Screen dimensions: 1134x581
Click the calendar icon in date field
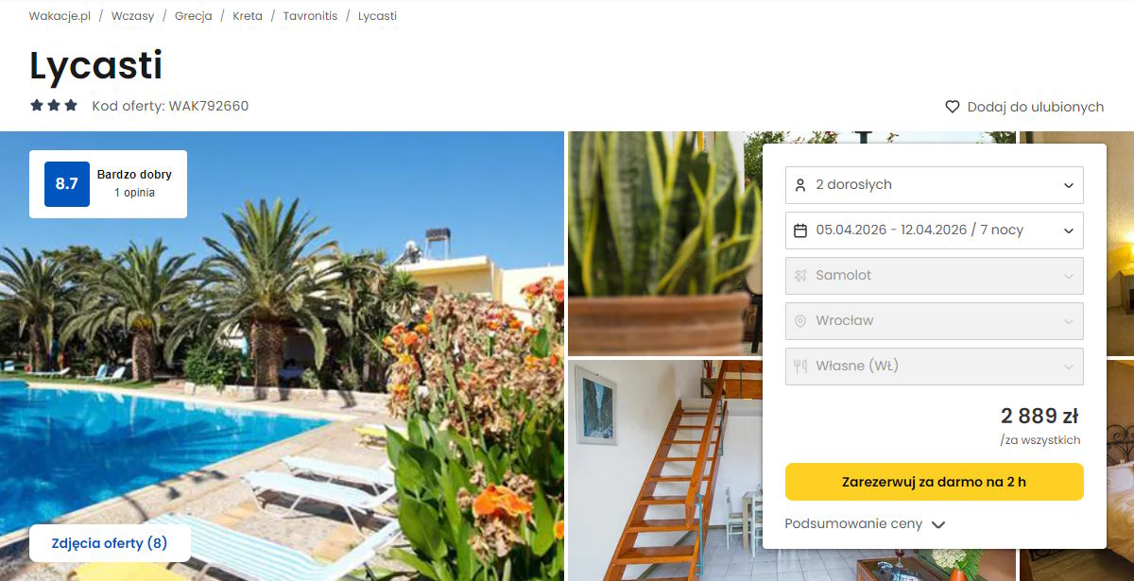[800, 231]
